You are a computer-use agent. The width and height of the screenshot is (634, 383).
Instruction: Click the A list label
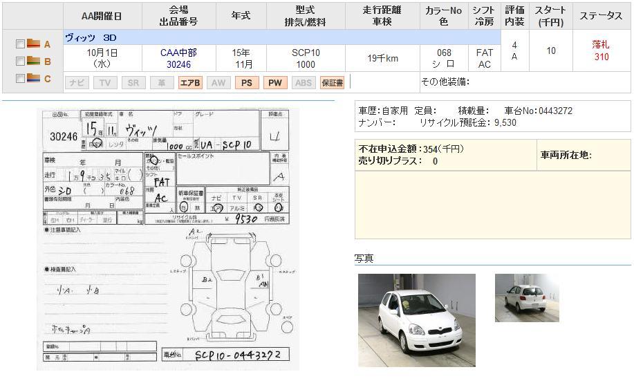(47, 44)
